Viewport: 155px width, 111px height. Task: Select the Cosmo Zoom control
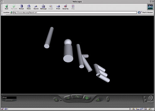pos(68,98)
